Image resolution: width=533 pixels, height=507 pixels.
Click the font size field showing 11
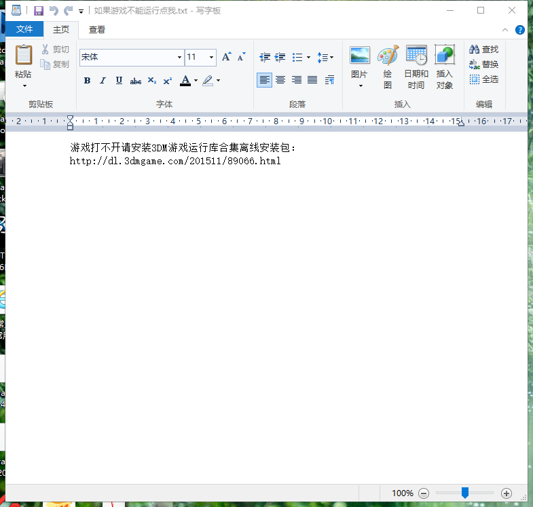pos(196,57)
